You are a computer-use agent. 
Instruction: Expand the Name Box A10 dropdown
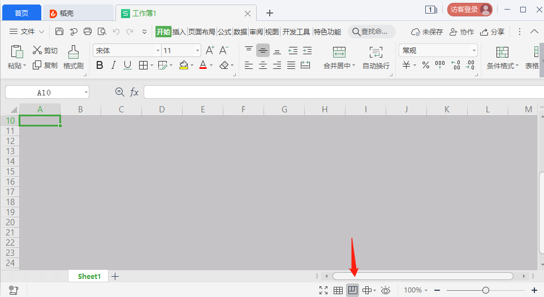(86, 92)
